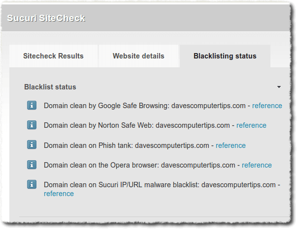Screen dimensions: 297x229
Task: Click the Google Safe Browsing result text
Action: click(145, 106)
